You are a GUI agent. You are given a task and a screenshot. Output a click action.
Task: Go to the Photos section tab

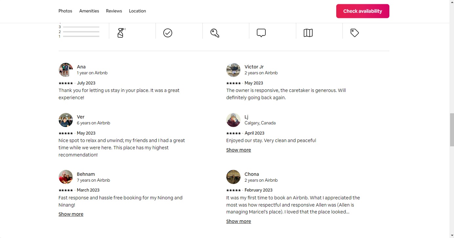click(x=65, y=11)
